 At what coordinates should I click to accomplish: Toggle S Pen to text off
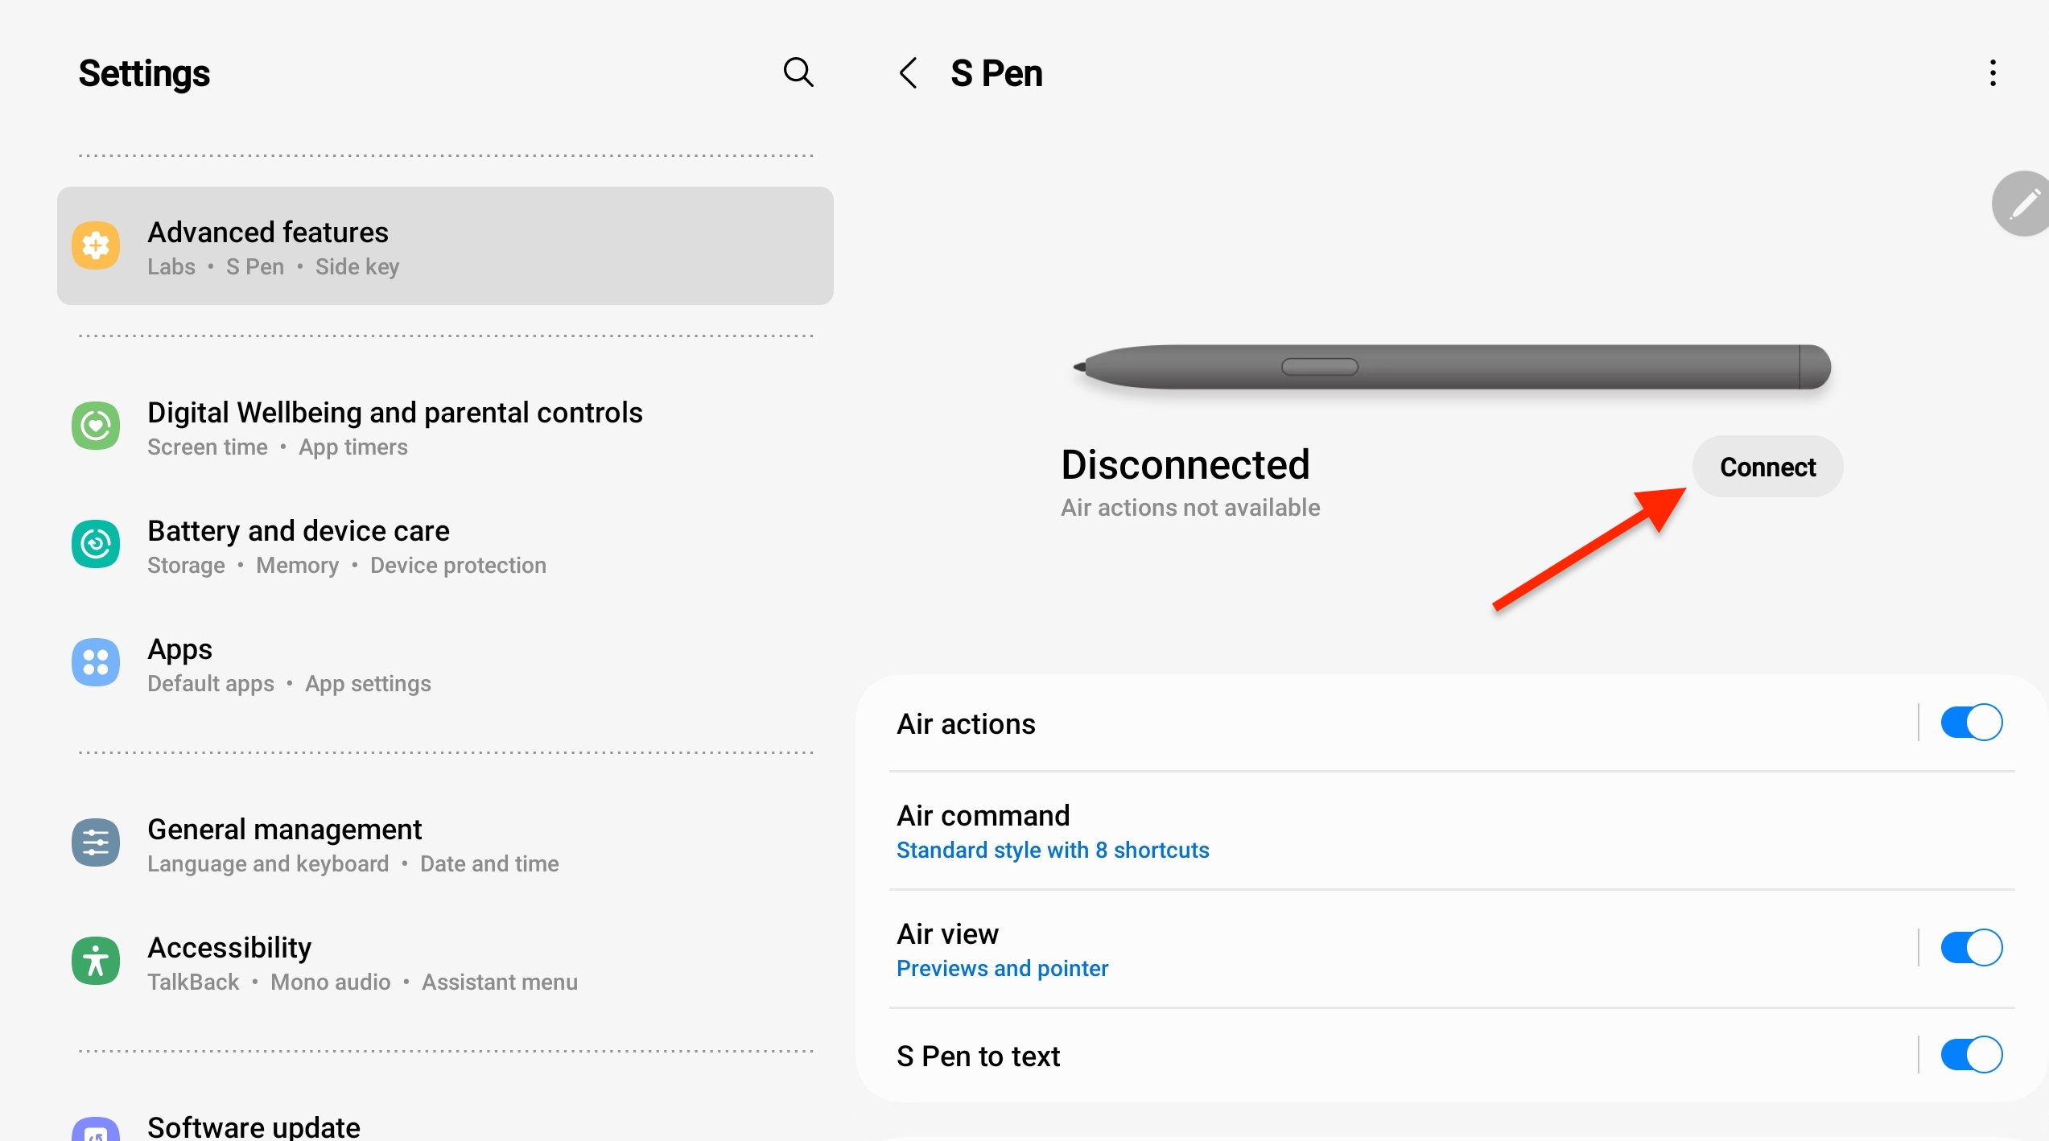click(x=1971, y=1055)
